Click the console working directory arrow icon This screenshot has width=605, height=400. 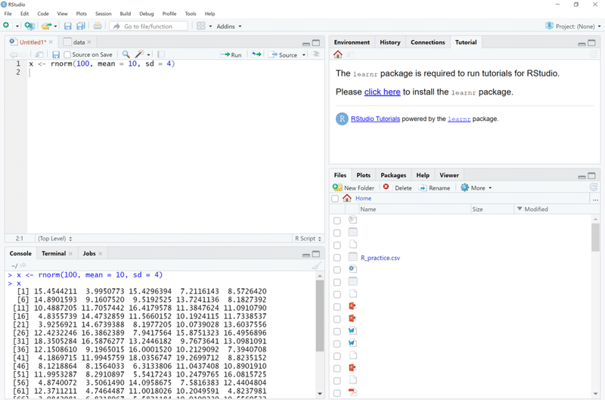click(x=23, y=265)
